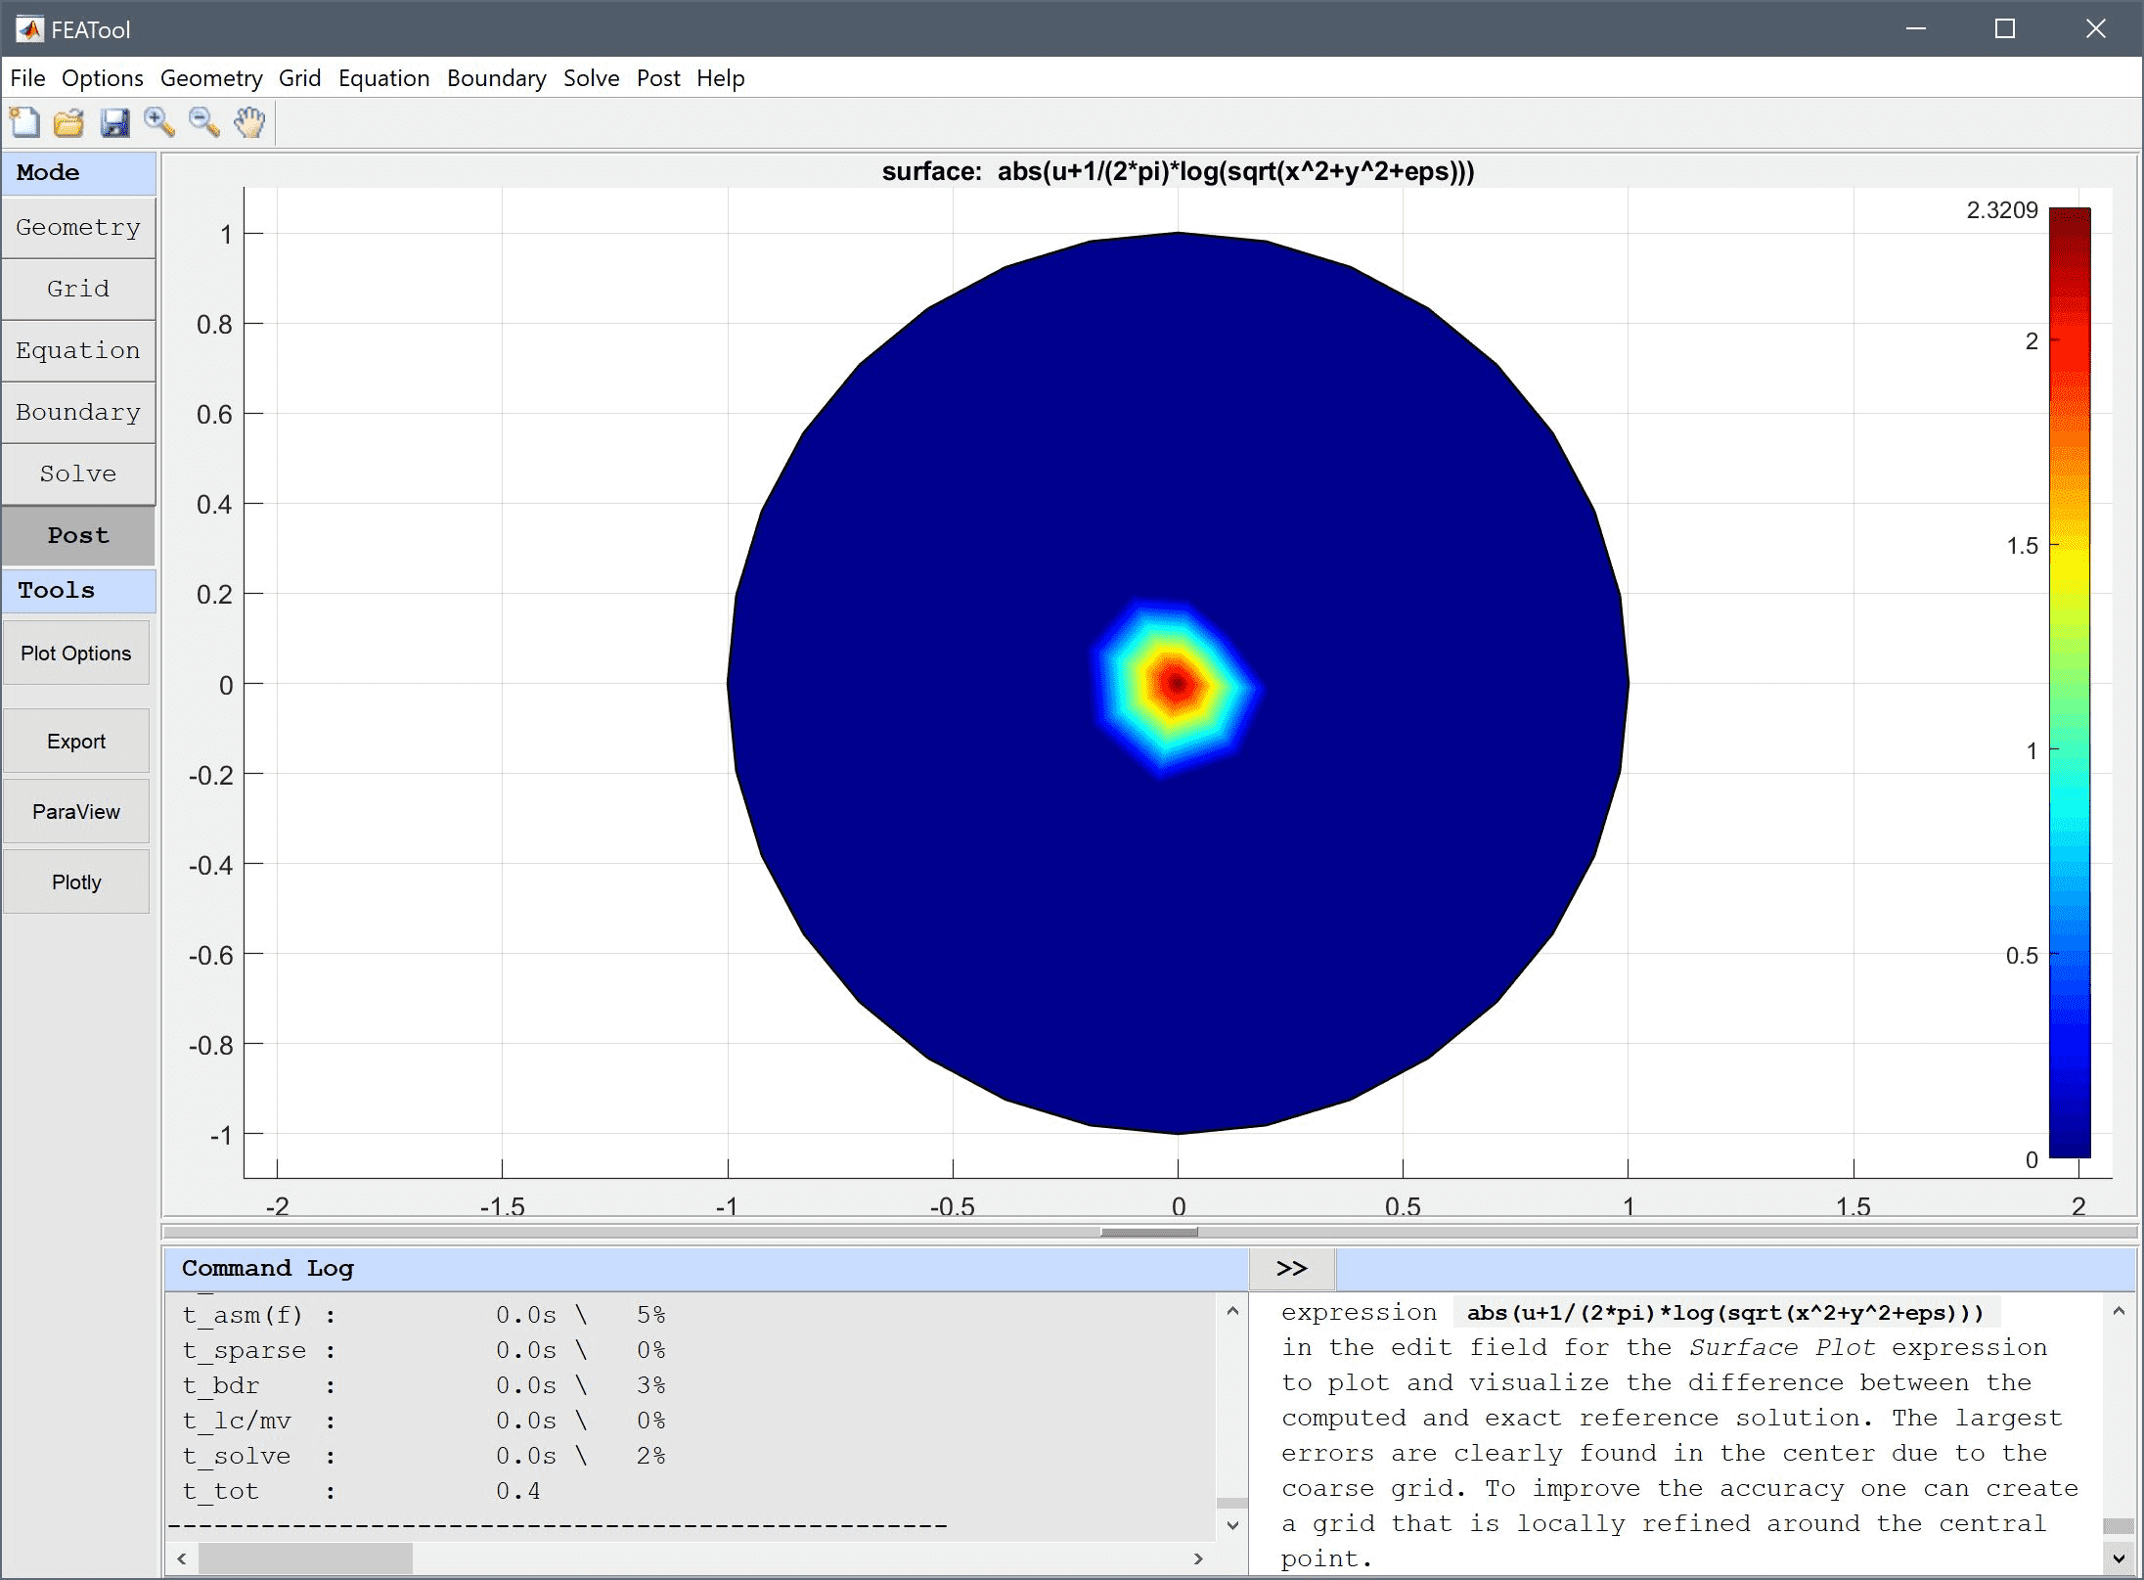Click the Mode header label

(x=48, y=172)
